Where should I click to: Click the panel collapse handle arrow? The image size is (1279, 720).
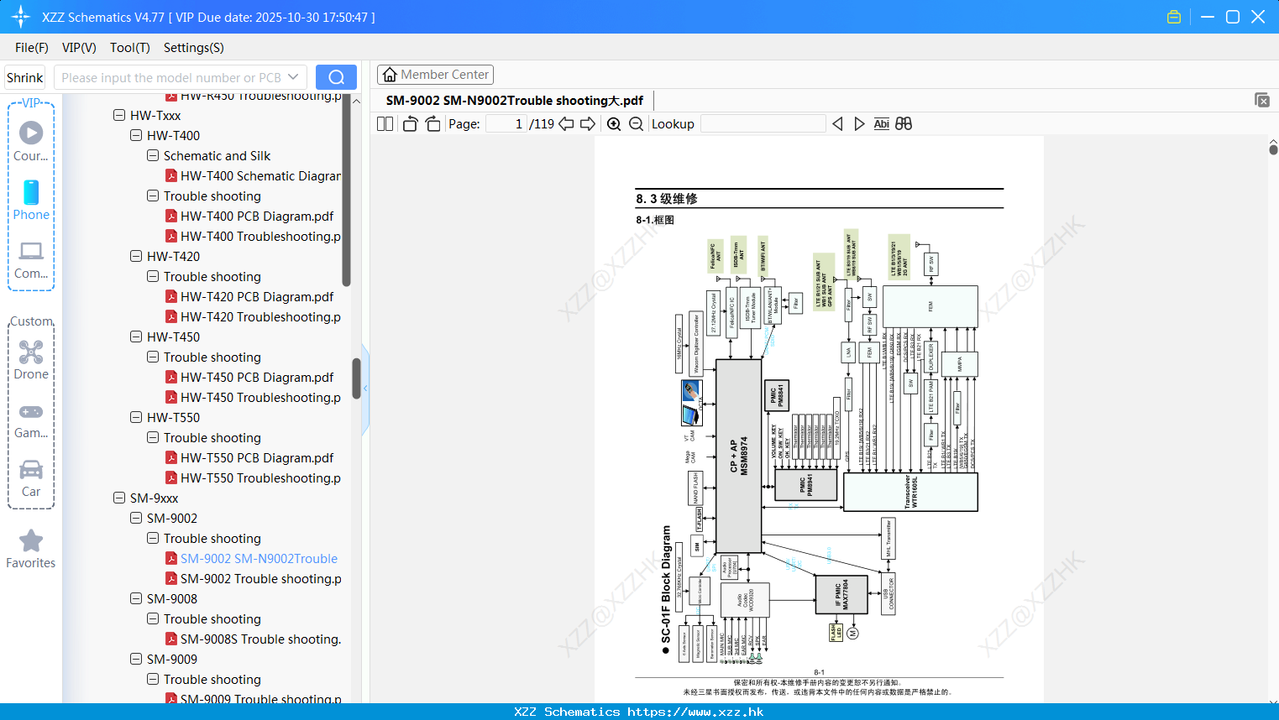365,389
